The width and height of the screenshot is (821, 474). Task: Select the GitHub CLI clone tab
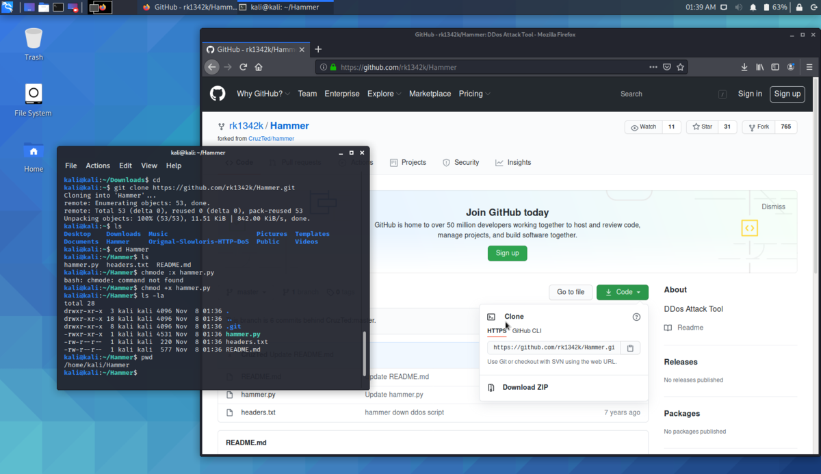coord(527,330)
